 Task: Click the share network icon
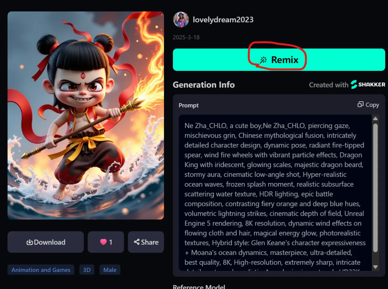point(137,242)
